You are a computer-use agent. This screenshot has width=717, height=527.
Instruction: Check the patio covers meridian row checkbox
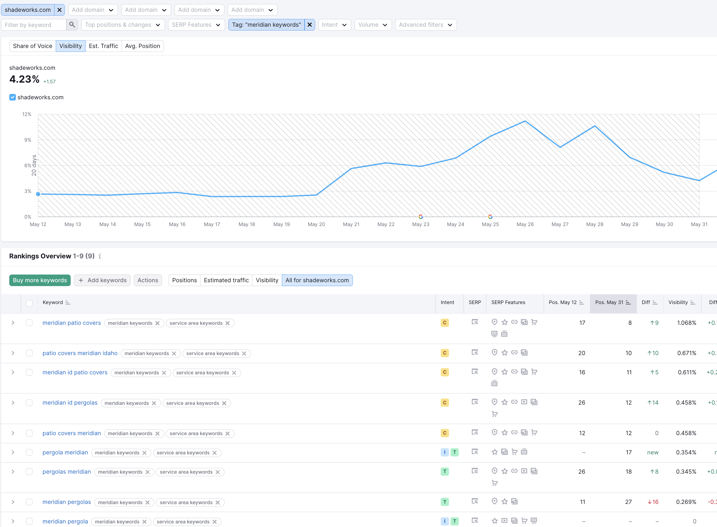point(29,433)
